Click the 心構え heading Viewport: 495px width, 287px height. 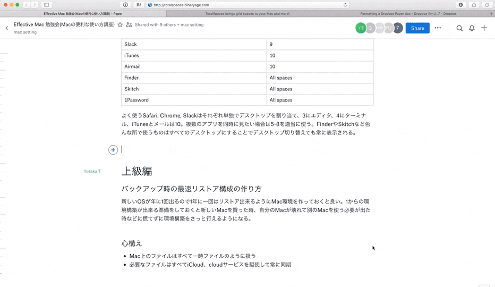tap(132, 243)
